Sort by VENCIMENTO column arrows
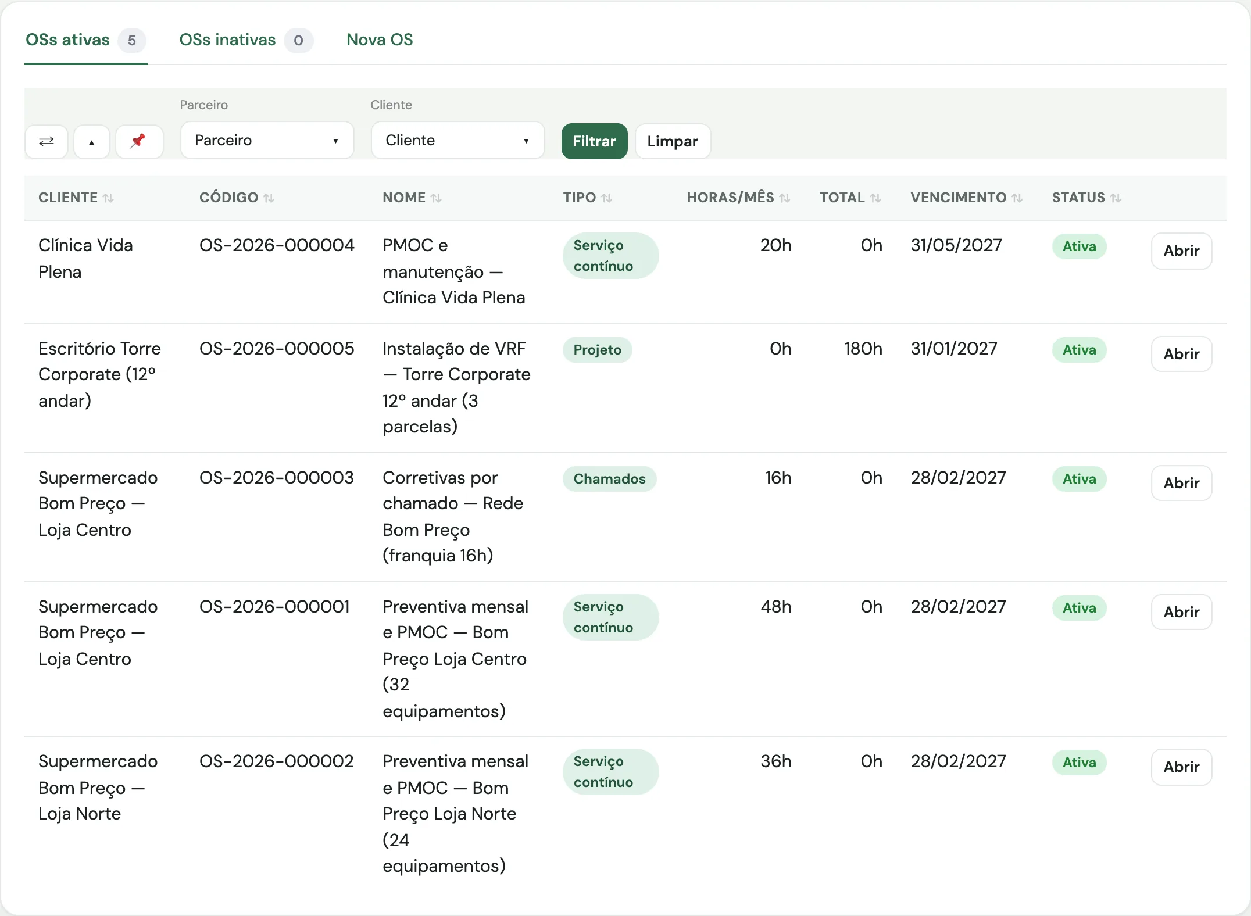 pos(1017,198)
